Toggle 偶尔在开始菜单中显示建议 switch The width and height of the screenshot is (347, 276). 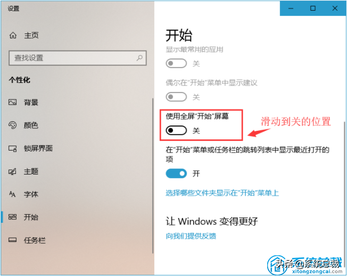[x=176, y=97]
